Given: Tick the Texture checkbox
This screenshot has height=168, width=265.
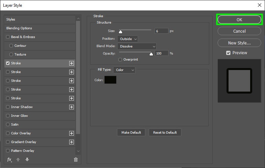Looking at the screenshot, I should (11, 55).
